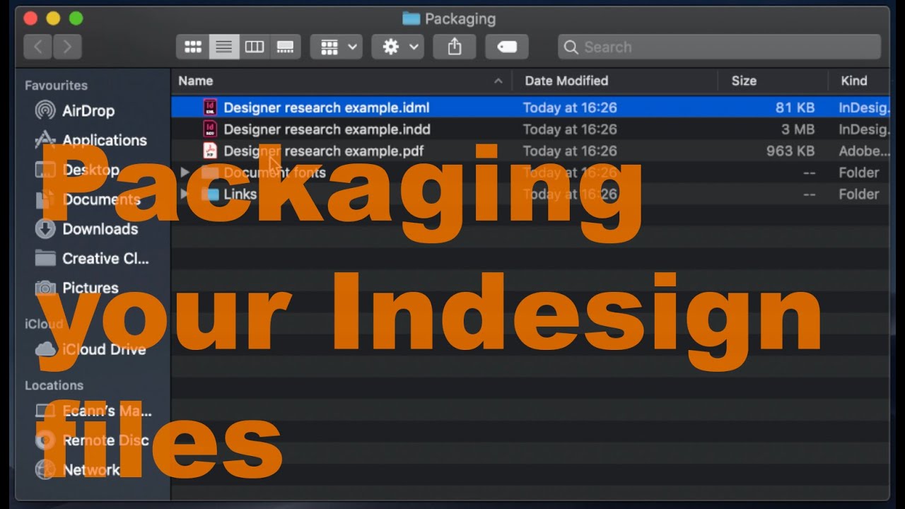
Task: Click the Downloads arrow icon in sidebar
Action: pyautogui.click(x=45, y=228)
